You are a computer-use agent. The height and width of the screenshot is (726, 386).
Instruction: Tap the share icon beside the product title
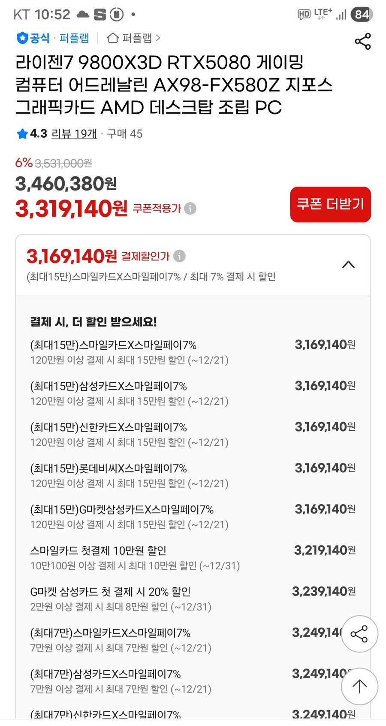coord(362,41)
